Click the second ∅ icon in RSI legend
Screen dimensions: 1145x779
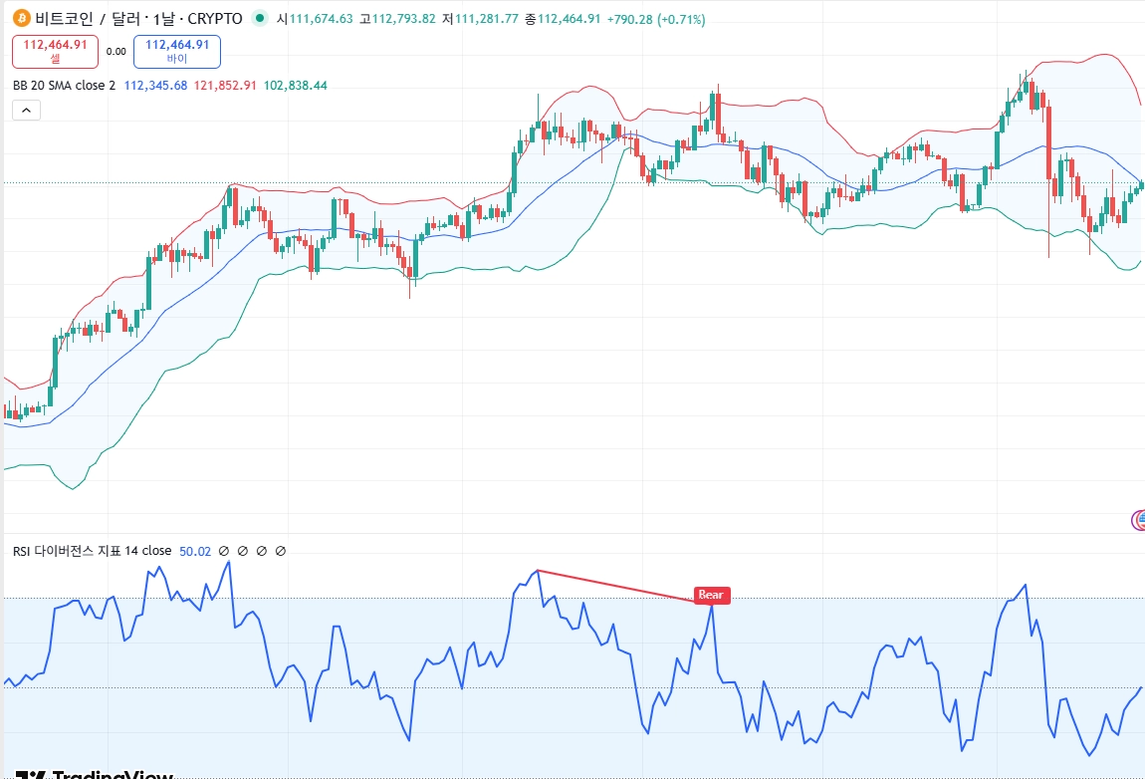pos(243,551)
